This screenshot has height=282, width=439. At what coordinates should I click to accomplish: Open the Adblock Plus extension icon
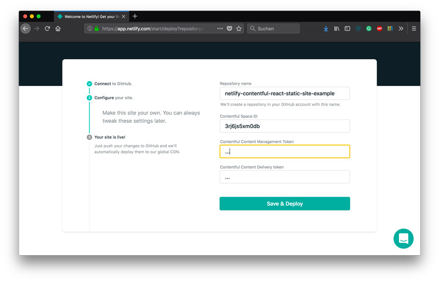[x=379, y=28]
